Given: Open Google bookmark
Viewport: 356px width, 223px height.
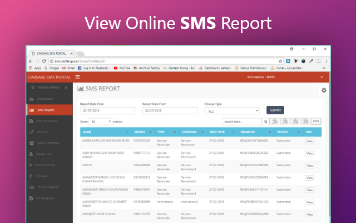Looking at the screenshot, I should click(x=52, y=68).
